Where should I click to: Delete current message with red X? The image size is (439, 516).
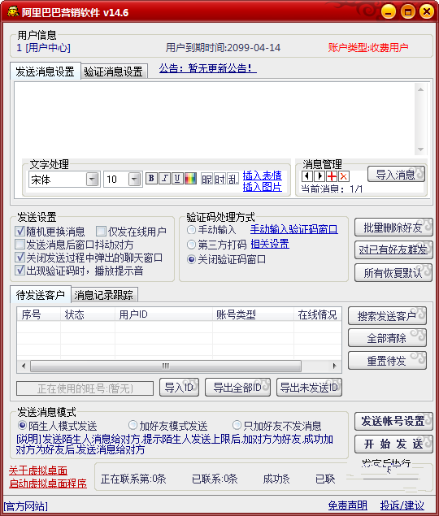pos(344,176)
